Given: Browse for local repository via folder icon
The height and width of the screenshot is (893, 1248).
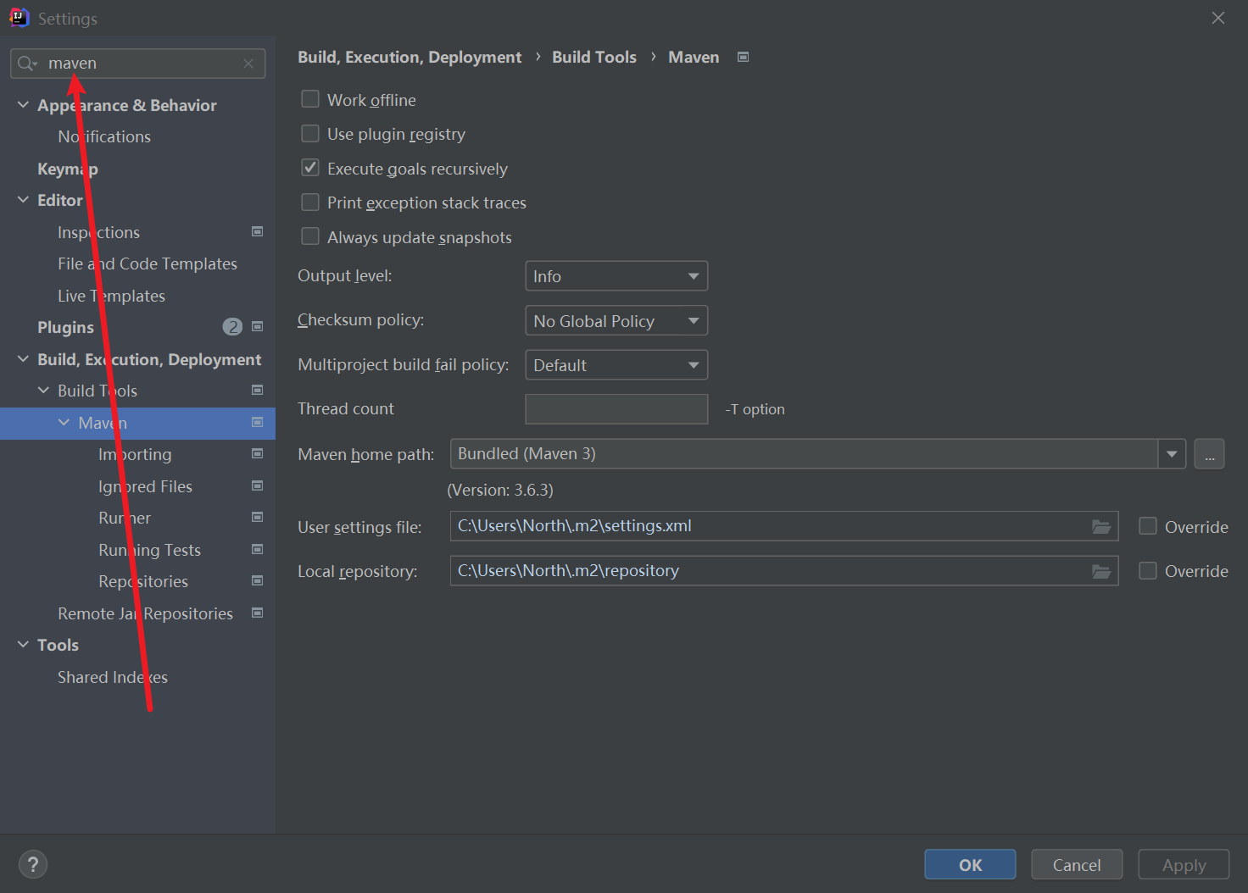Looking at the screenshot, I should point(1101,571).
